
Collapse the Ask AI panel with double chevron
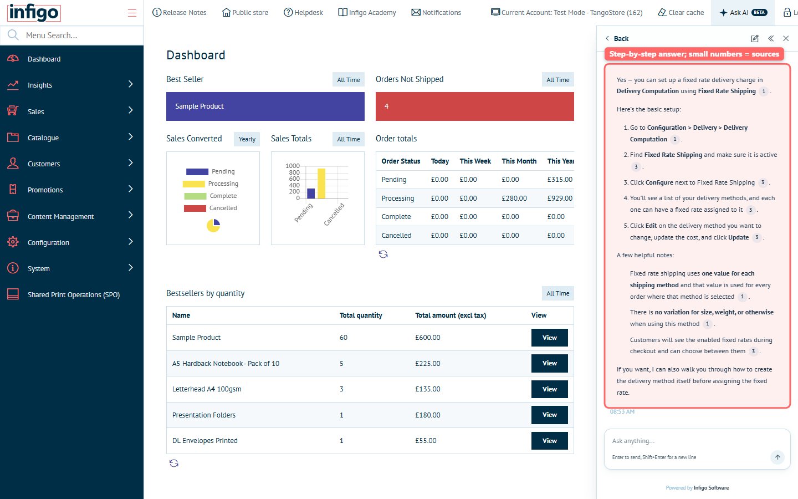coord(770,38)
